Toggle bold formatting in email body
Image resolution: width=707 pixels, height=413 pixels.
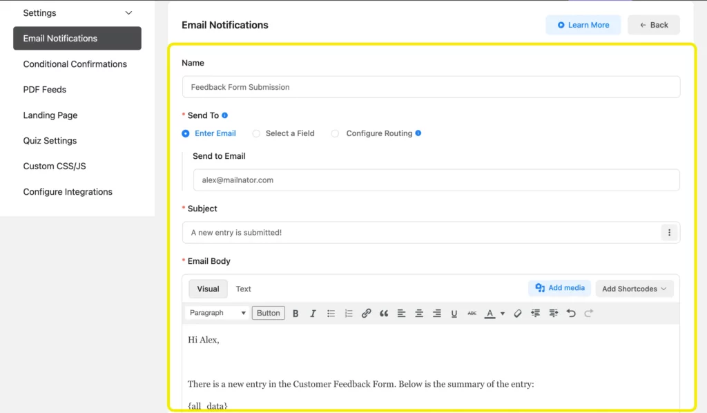(296, 314)
